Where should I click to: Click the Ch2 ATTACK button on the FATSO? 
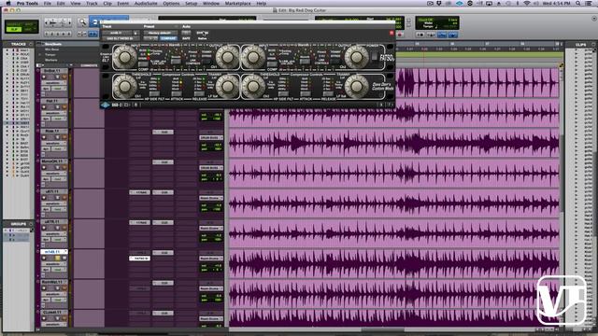coord(306,93)
